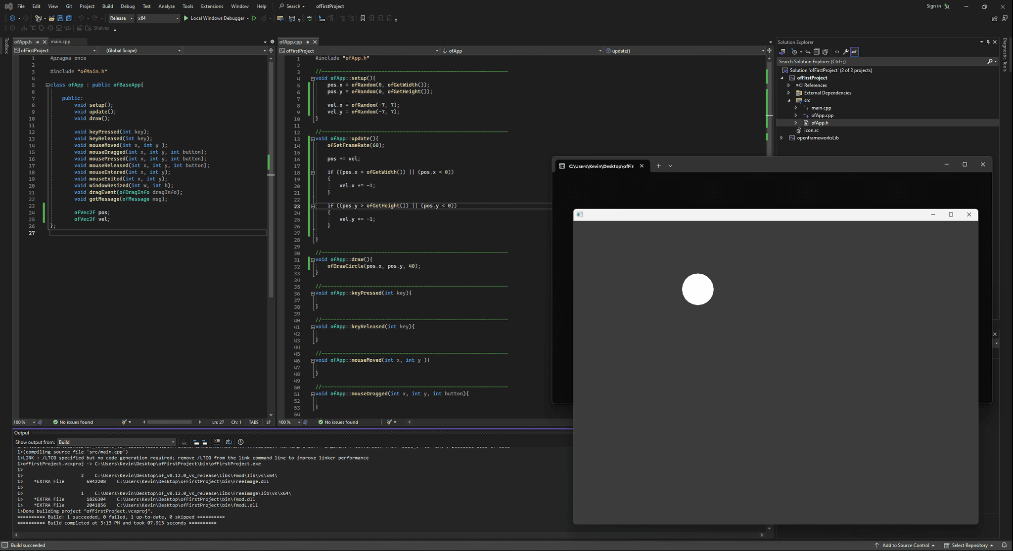Start debugging with Local Windows Debugger
The height and width of the screenshot is (551, 1013).
(216, 18)
